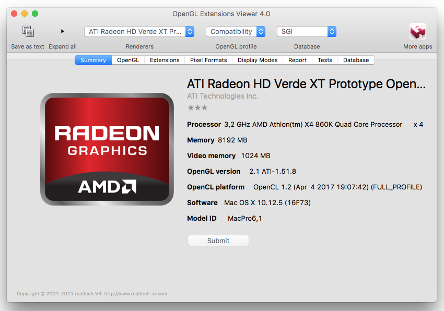The image size is (444, 311).
Task: Click the Expand all arrow icon
Action: 63,31
